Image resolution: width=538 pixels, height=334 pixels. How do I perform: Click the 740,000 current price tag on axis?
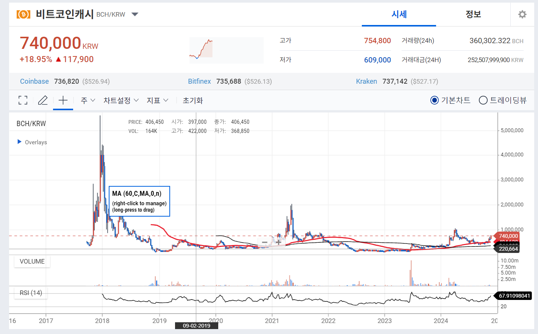click(x=508, y=236)
